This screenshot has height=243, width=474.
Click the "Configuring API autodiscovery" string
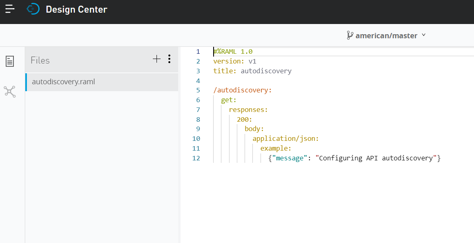(376, 158)
